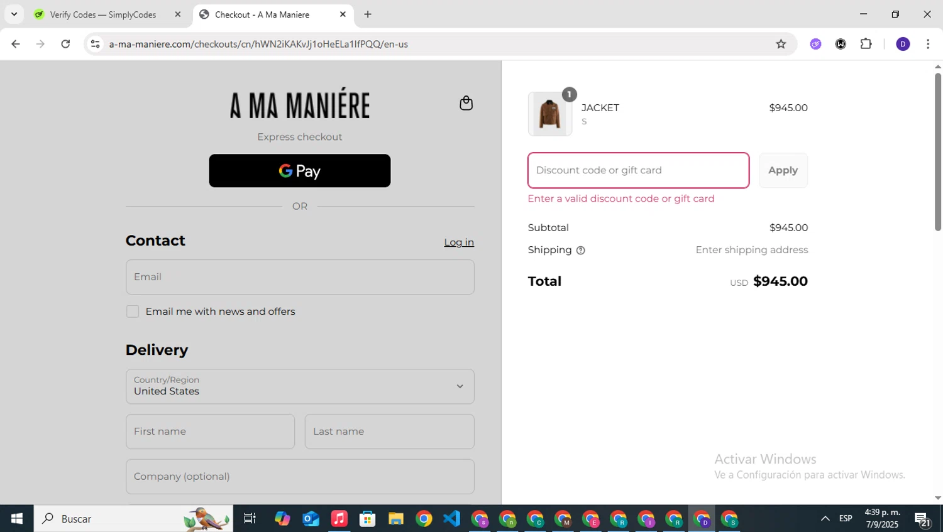Expand the Country/Region dropdown

click(x=300, y=386)
